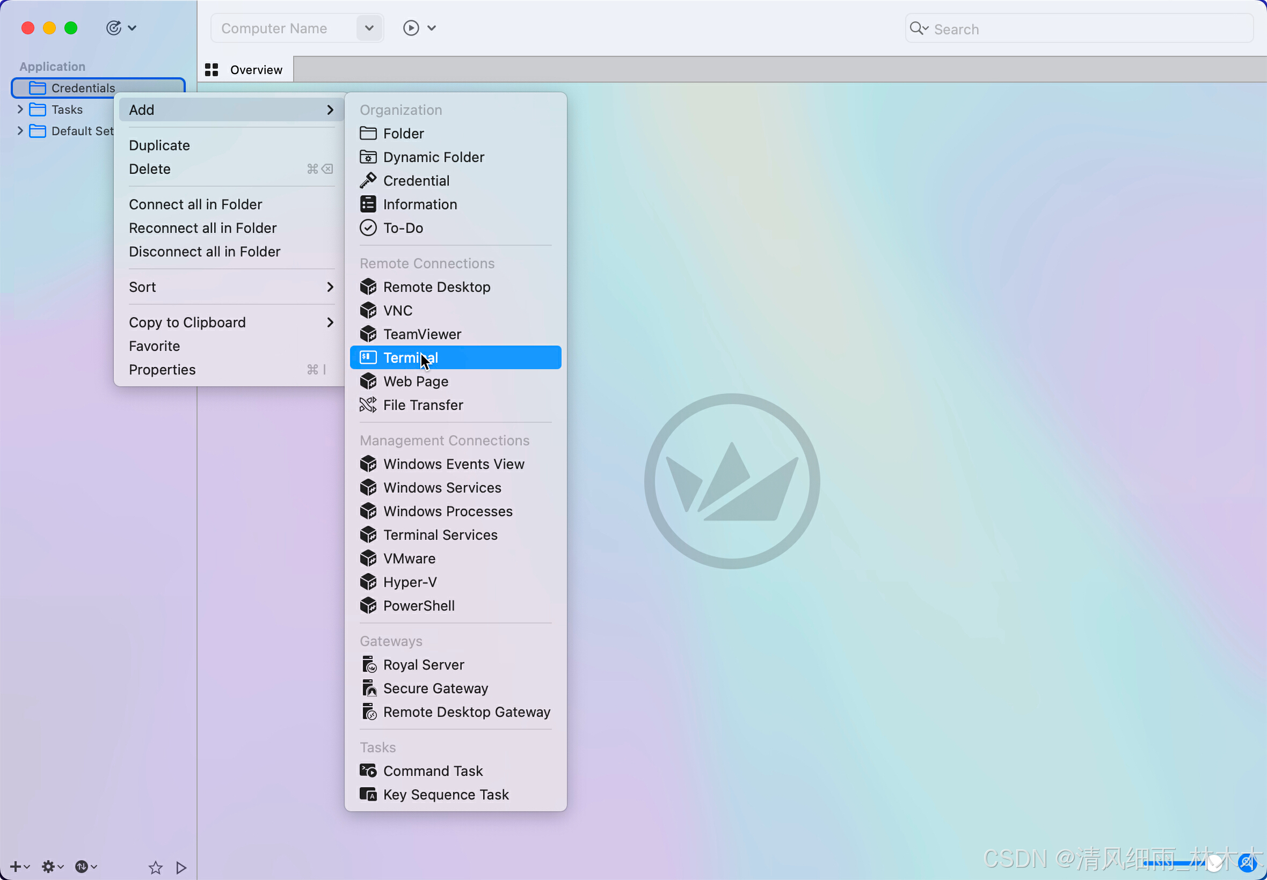Select Secure Gateway item
The width and height of the screenshot is (1267, 880).
point(456,688)
